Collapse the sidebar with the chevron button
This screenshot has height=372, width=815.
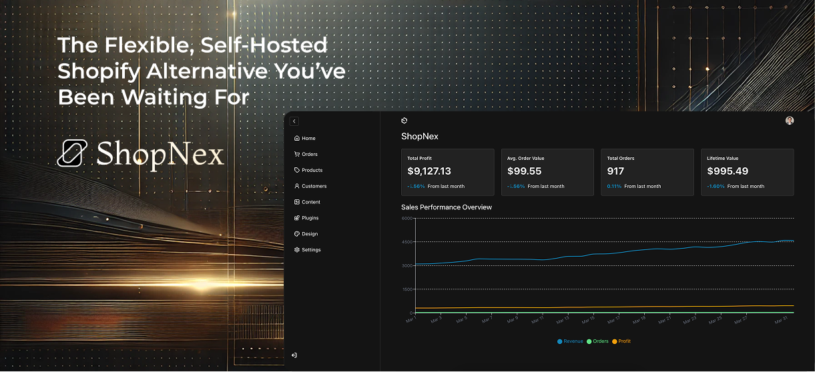tap(294, 121)
